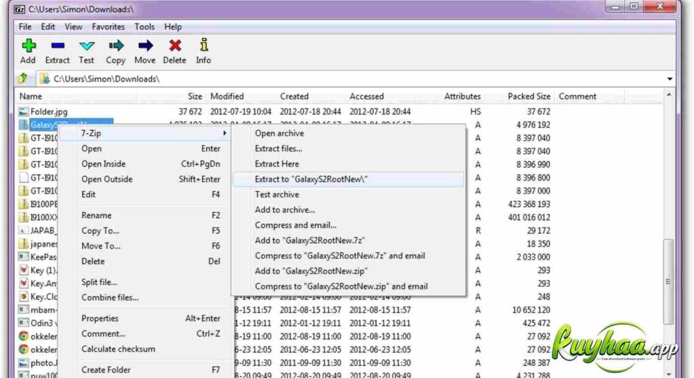Click the Copy toolbar icon

(x=116, y=45)
